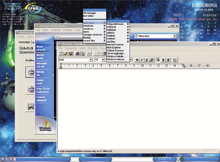Image resolution: width=220 pixels, height=162 pixels.
Task: Open the Szerkesztés menu in WordPad
Action: pos(71,48)
